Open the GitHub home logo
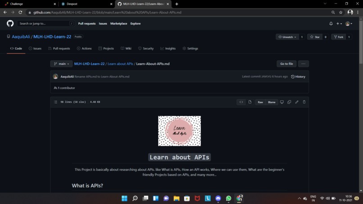Image resolution: width=363 pixels, height=204 pixels. coord(10,23)
